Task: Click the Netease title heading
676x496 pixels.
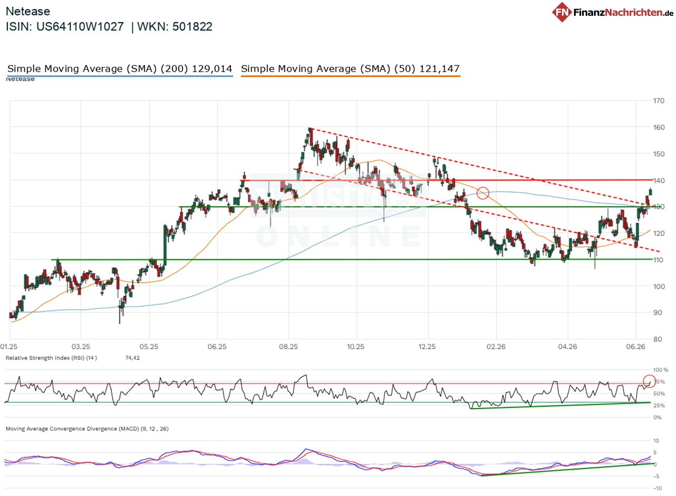Action: [28, 11]
